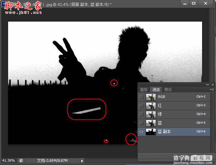Select the 通道 tab
This screenshot has width=216, height=165.
(x=156, y=90)
